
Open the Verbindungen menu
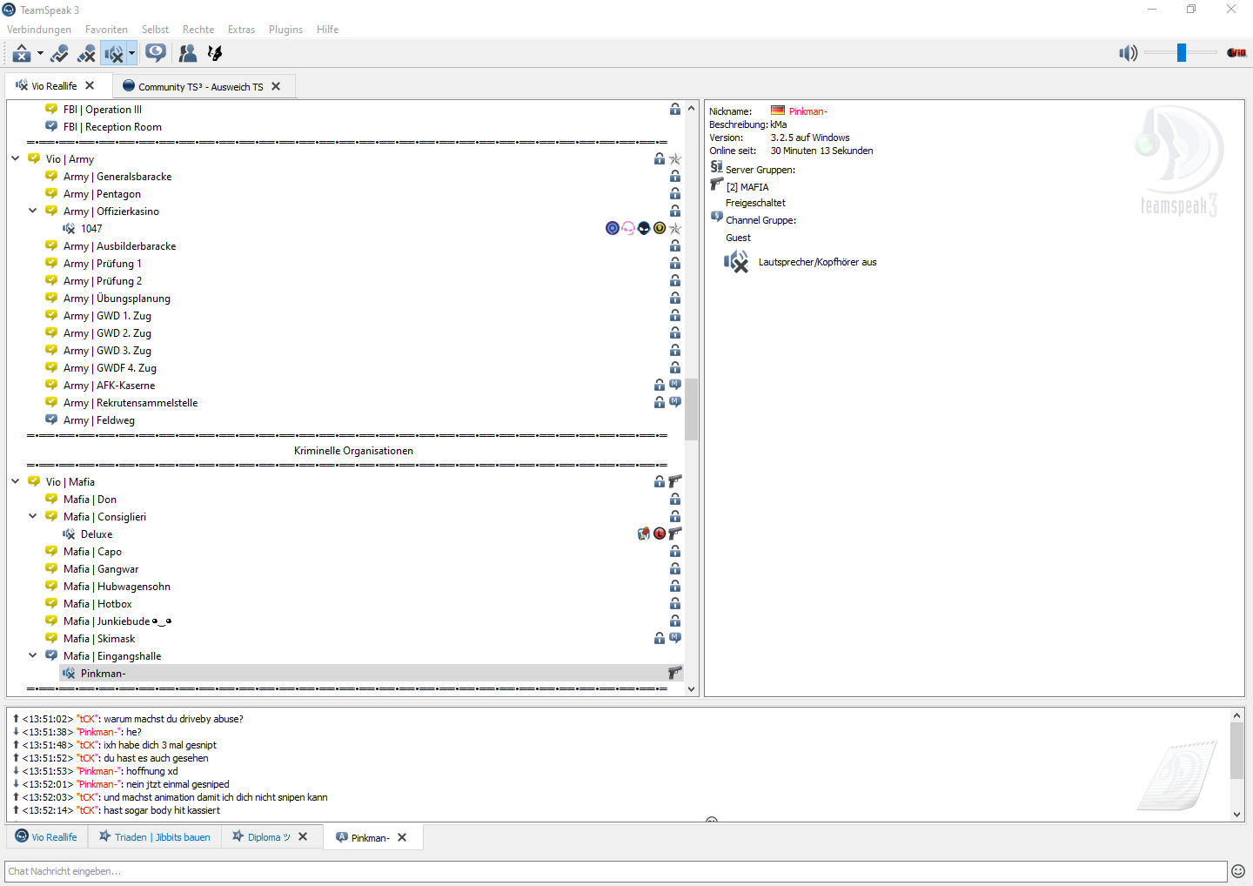click(x=39, y=30)
